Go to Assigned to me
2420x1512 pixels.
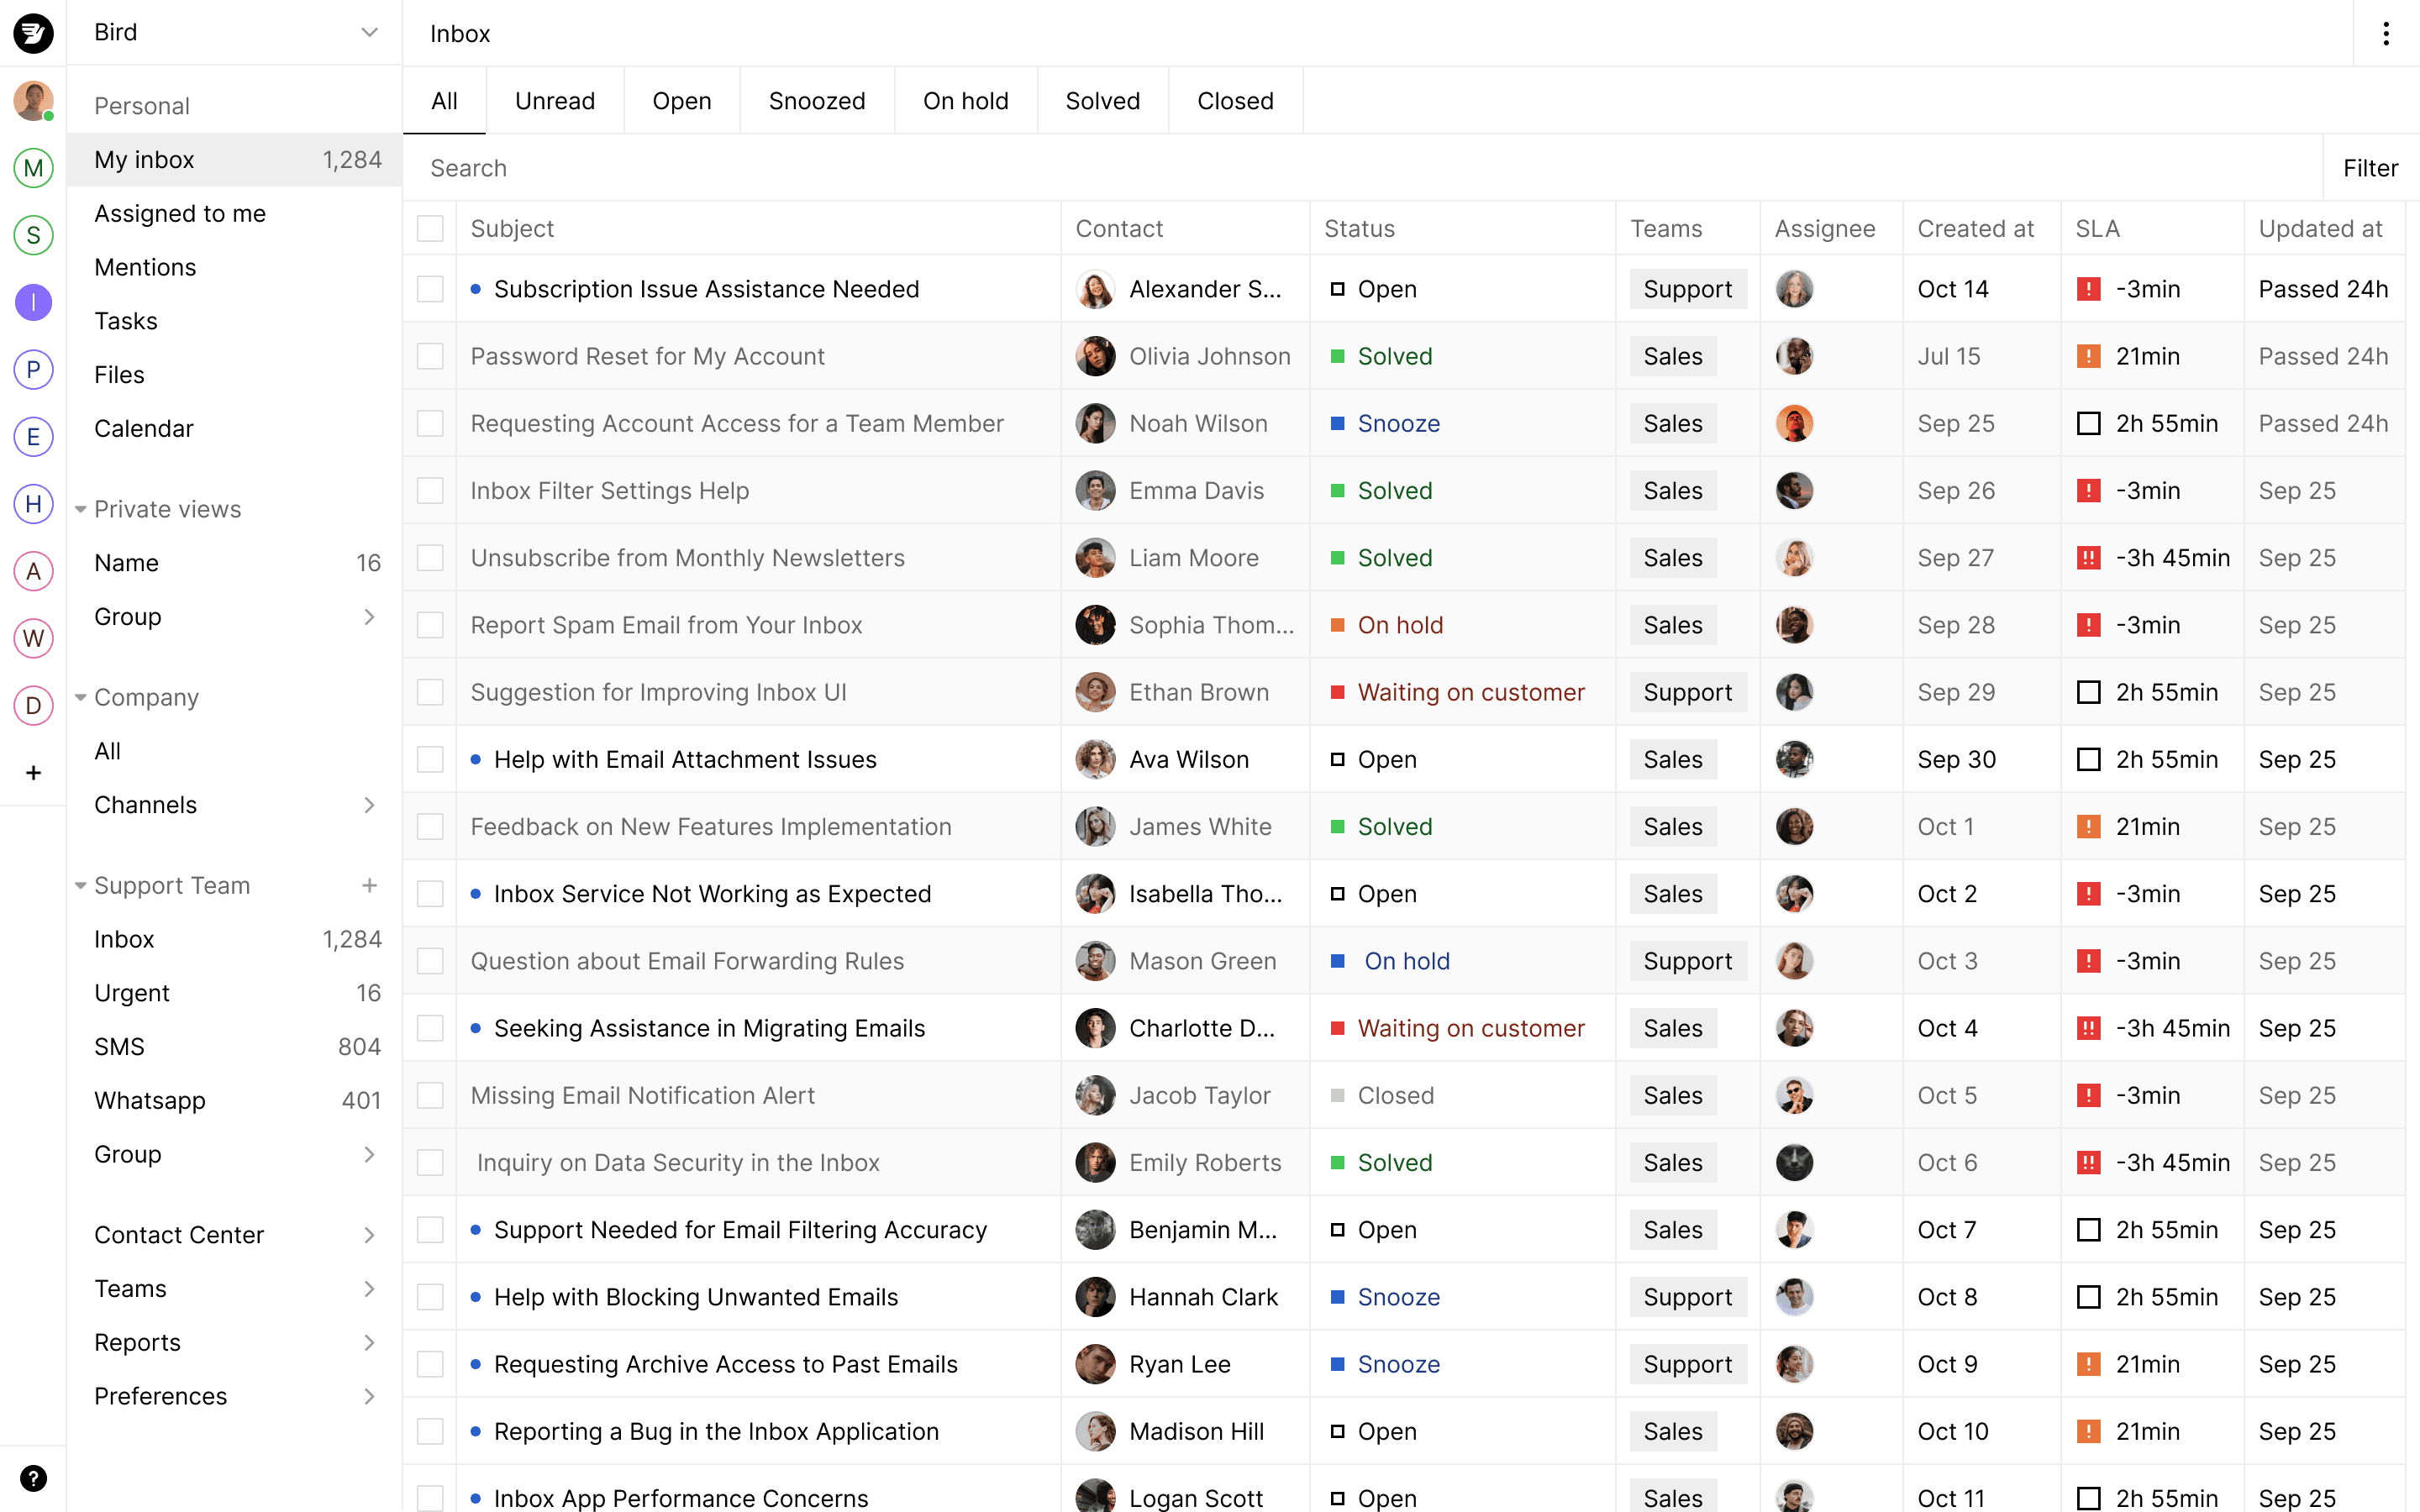235,213
